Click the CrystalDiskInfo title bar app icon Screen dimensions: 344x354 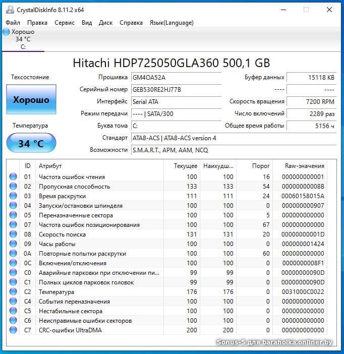[x=10, y=10]
